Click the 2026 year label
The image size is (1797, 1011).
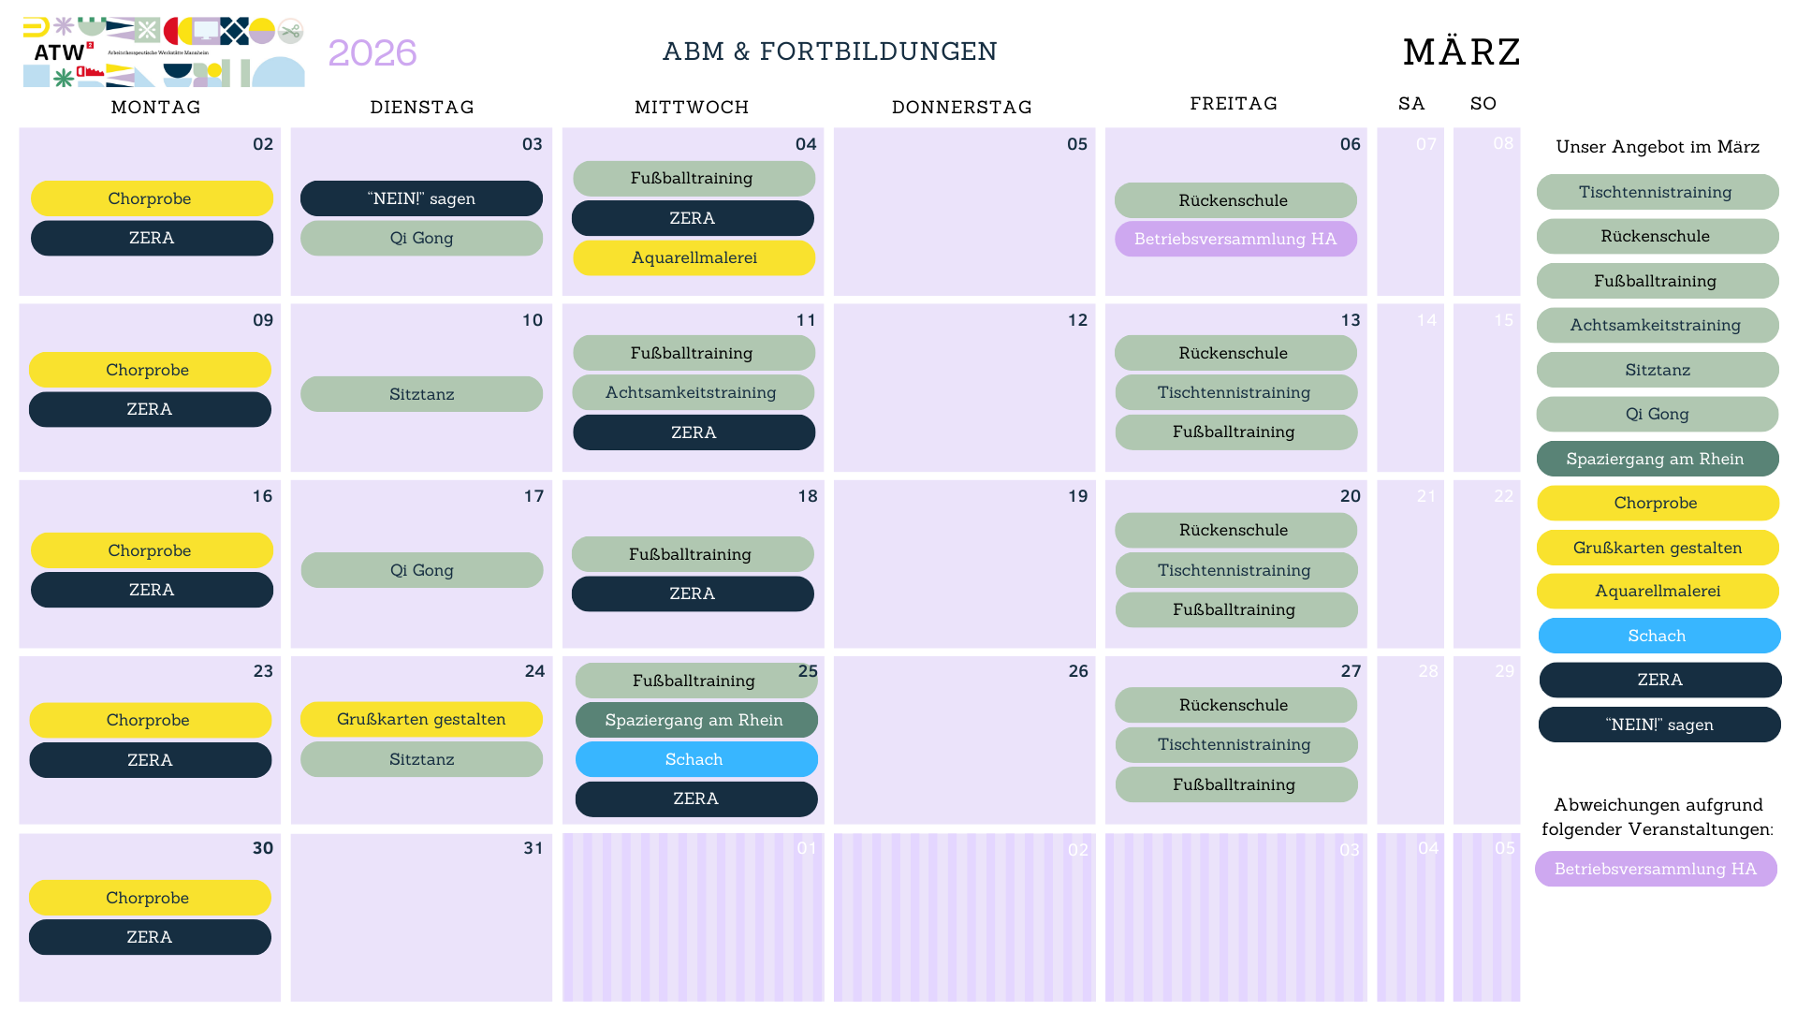pyautogui.click(x=373, y=52)
